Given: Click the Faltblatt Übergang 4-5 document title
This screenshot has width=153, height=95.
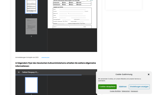Looking at the screenshot, I should pyautogui.click(x=30, y=72).
